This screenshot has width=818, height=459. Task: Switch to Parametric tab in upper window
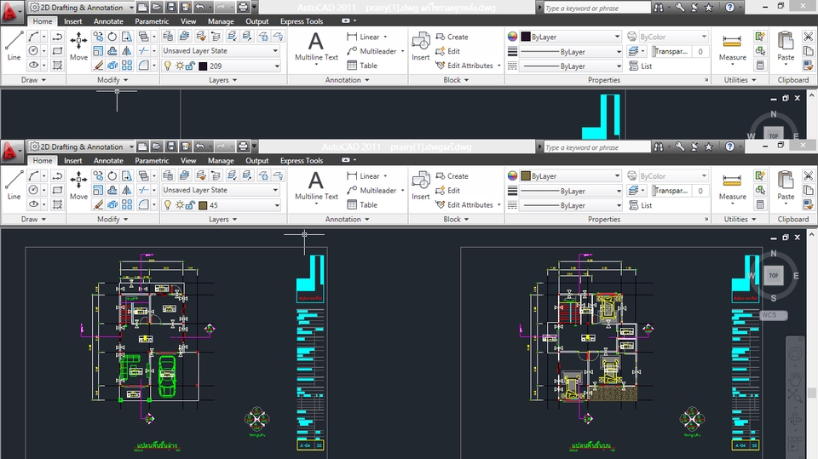[152, 21]
